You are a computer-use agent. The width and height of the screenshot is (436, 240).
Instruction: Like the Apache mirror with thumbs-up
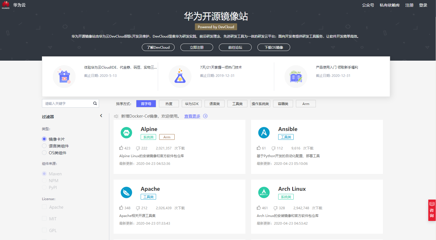121,208
